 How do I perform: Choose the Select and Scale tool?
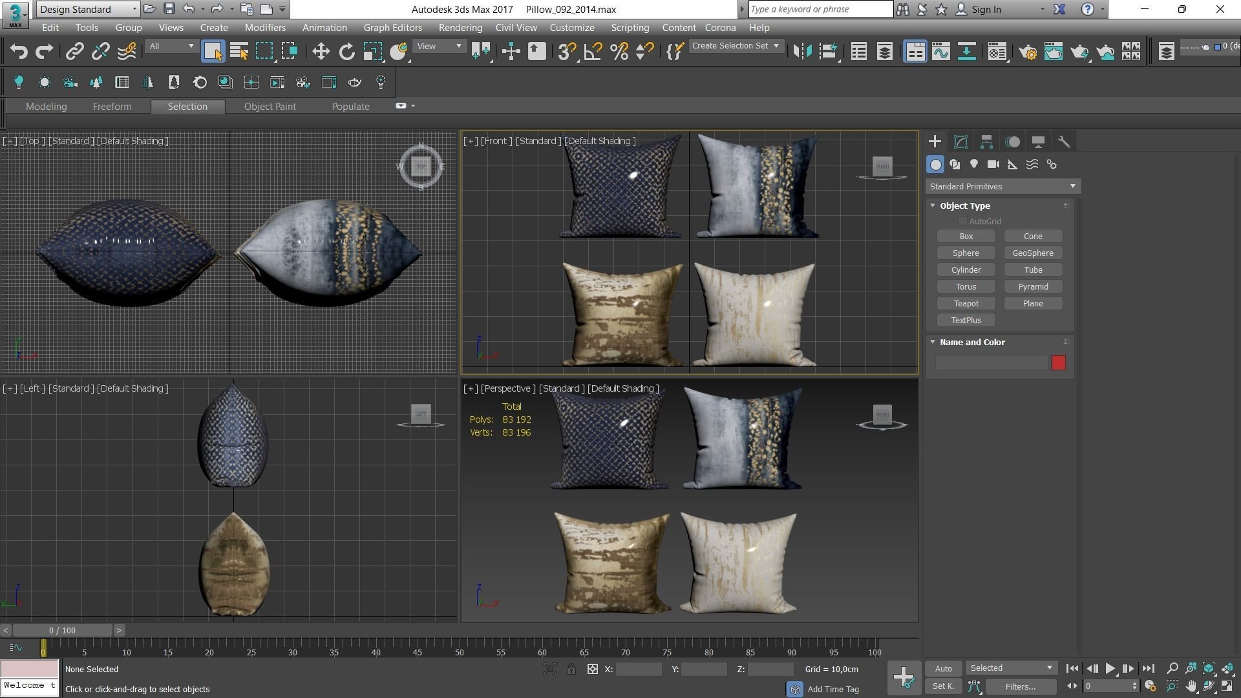(372, 51)
